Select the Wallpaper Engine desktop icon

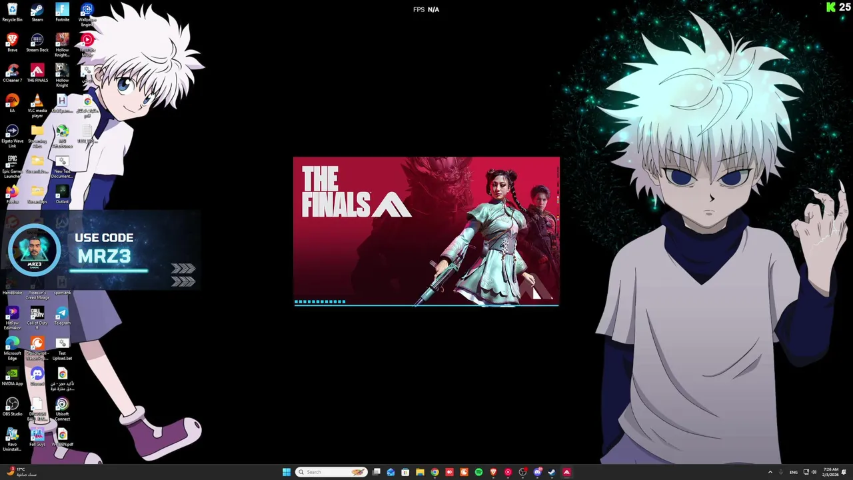(x=87, y=15)
